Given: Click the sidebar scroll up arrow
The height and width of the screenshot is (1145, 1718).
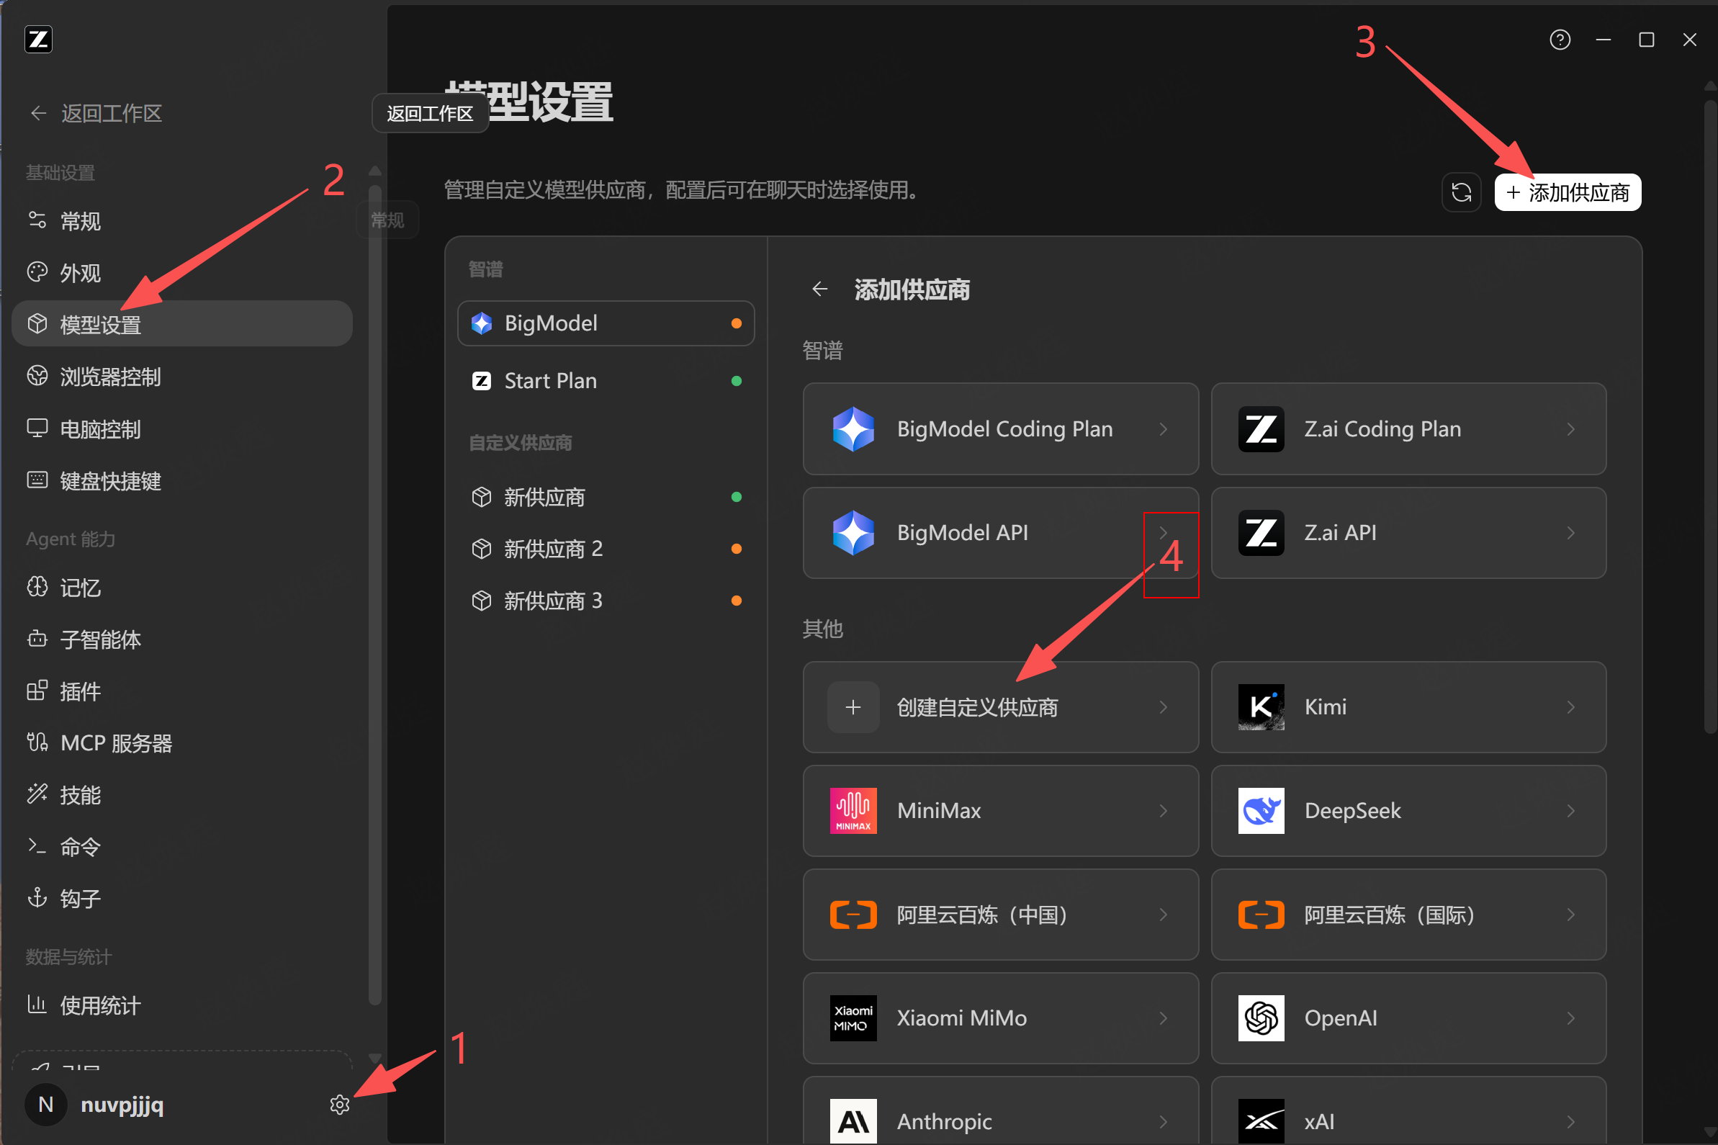Looking at the screenshot, I should (x=375, y=171).
